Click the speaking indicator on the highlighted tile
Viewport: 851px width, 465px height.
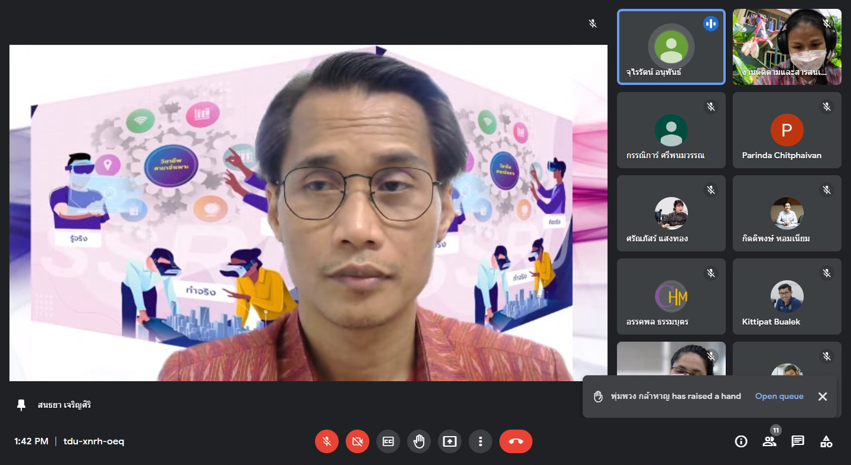(x=710, y=24)
